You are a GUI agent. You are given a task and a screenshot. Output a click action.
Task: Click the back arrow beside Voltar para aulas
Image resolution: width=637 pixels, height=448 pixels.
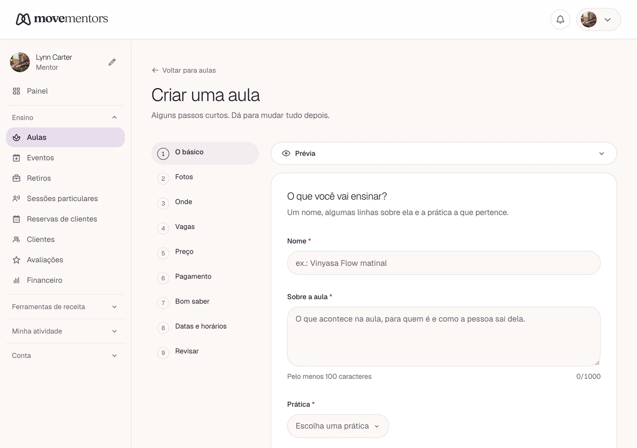click(x=155, y=70)
